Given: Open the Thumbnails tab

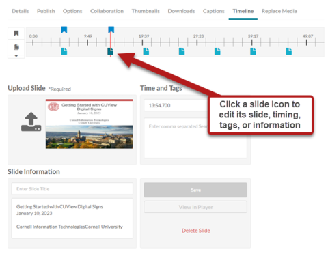Looking at the screenshot, I should (x=146, y=11).
